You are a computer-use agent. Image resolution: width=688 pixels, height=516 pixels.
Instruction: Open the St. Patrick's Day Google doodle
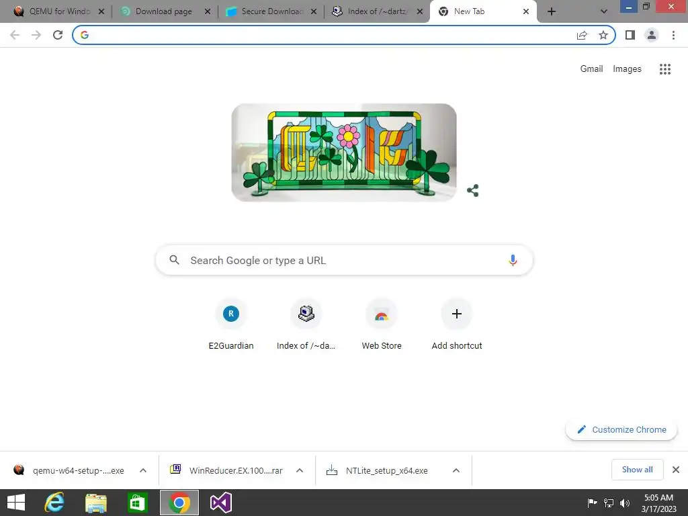click(344, 153)
